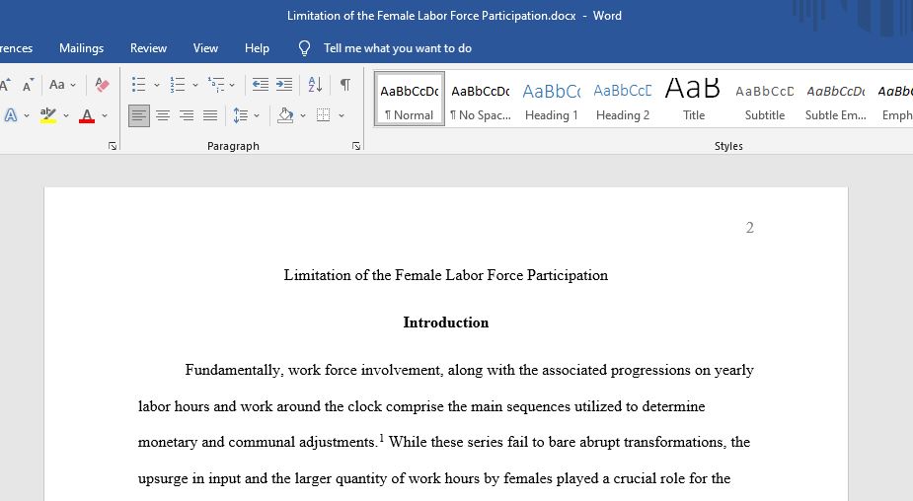This screenshot has width=913, height=501.
Task: Toggle Justify paragraph alignment
Action: point(210,115)
